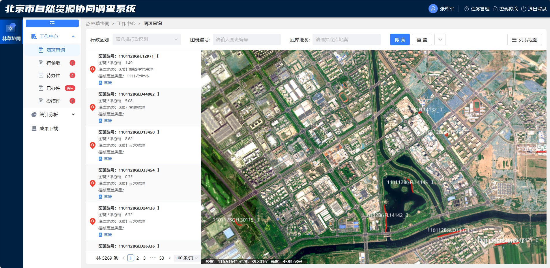Click the 图斑编号 input field

(x=247, y=39)
